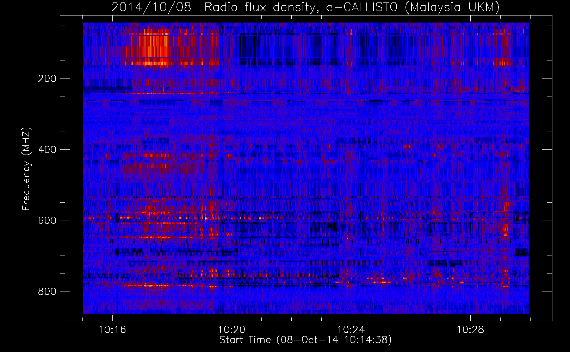Screen dimensions: 570x352
Task: Click the plot title 'Radio flux density, e-CALLISTO (Malaysia_UKM)'
Action: pyautogui.click(x=352, y=7)
